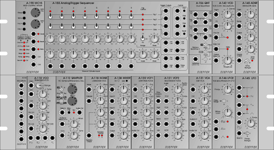The width and height of the screenshot is (274, 150).
Task: Click the CV1 output jack on A-190
Action: [33, 57]
